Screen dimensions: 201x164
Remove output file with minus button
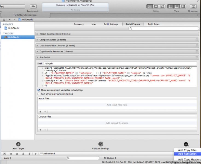click(45, 130)
